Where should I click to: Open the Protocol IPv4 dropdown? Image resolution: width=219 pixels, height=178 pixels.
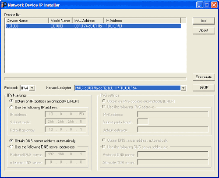pos(27,88)
